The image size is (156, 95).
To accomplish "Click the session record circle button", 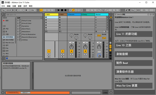I will (81, 10).
